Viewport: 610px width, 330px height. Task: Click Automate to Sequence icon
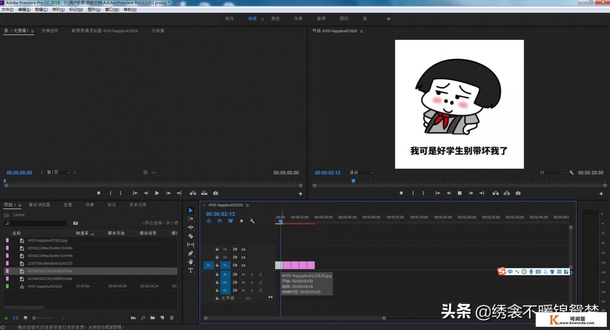click(133, 318)
